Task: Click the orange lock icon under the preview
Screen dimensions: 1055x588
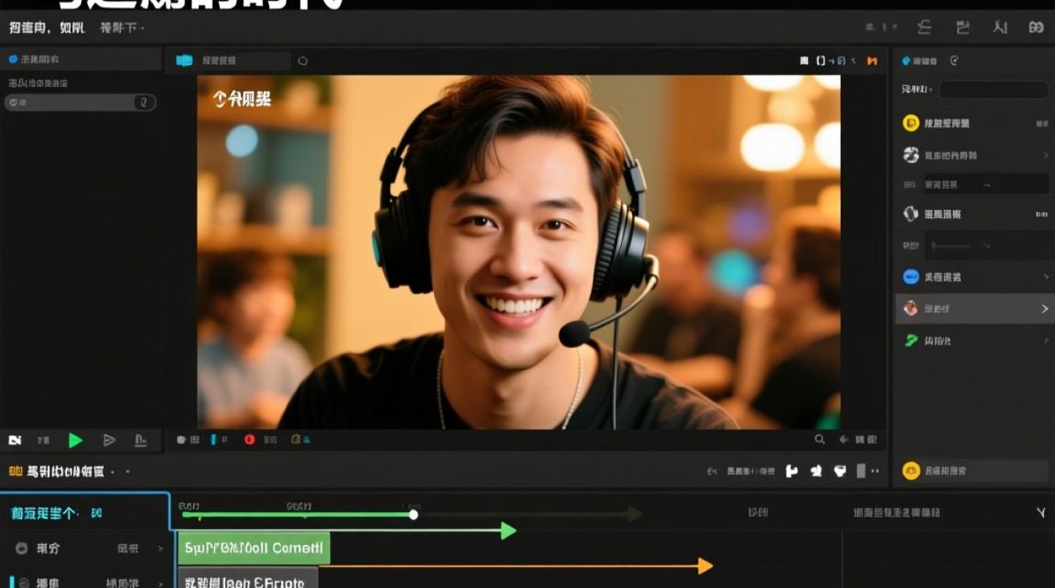Action: 296,440
